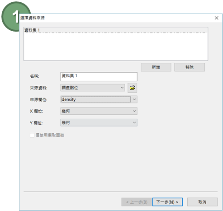Screen dimensions: 223x211
Task: Expand the 來源欄位 dropdown arrow
Action: [x=134, y=99]
